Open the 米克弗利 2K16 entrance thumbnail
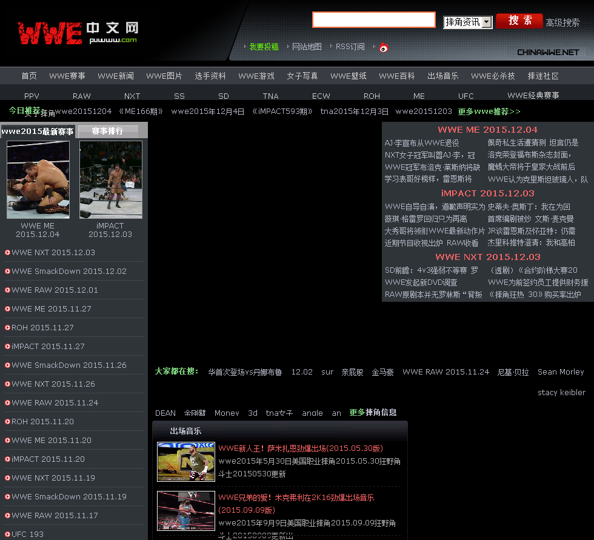This screenshot has height=540, width=594. point(186,511)
